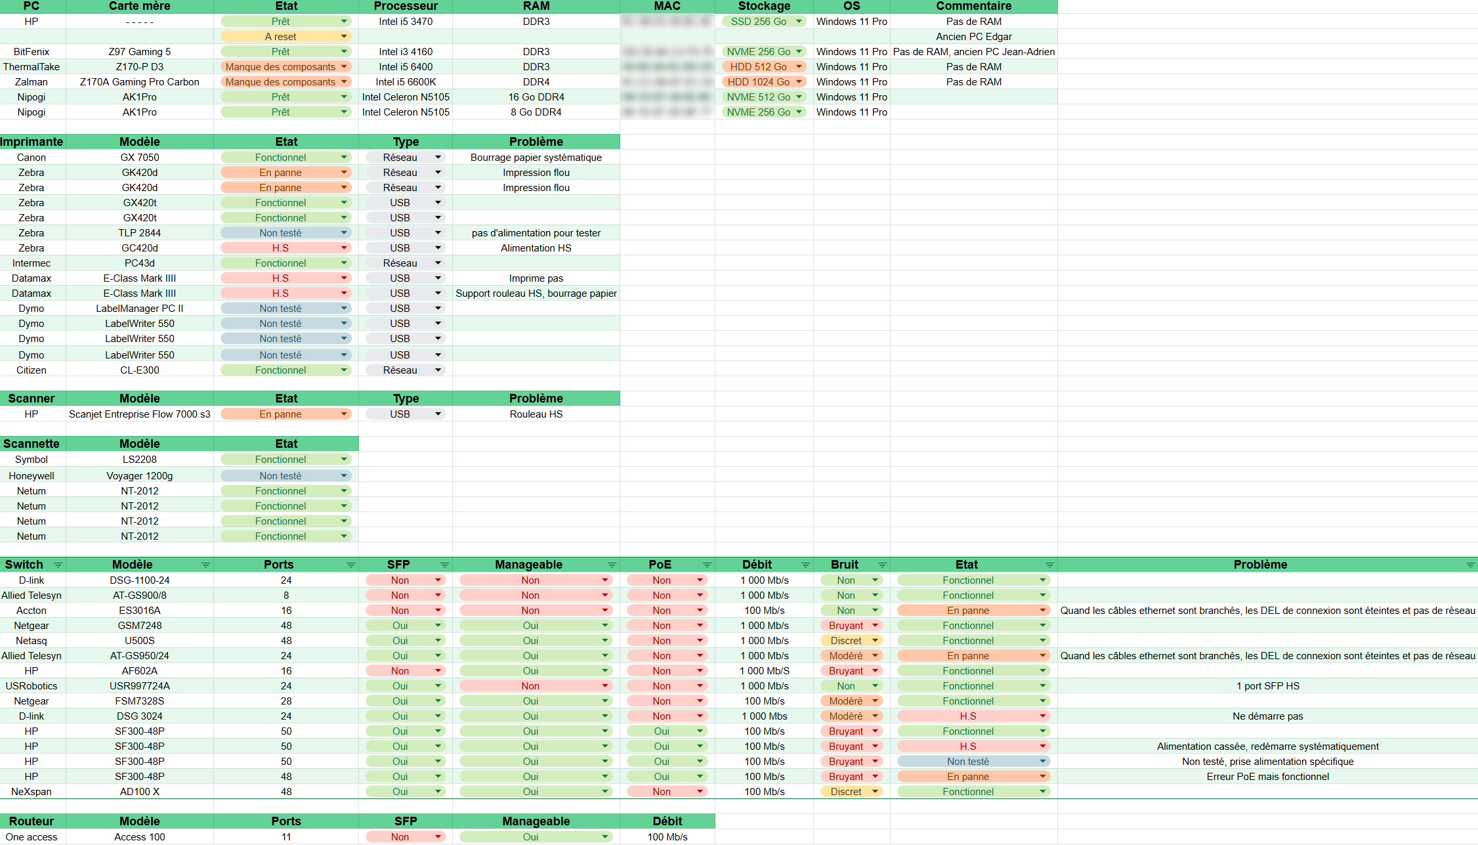This screenshot has height=845, width=1478.
Task: Open Canon GX 7050 Etat dropdown
Action: [x=286, y=158]
